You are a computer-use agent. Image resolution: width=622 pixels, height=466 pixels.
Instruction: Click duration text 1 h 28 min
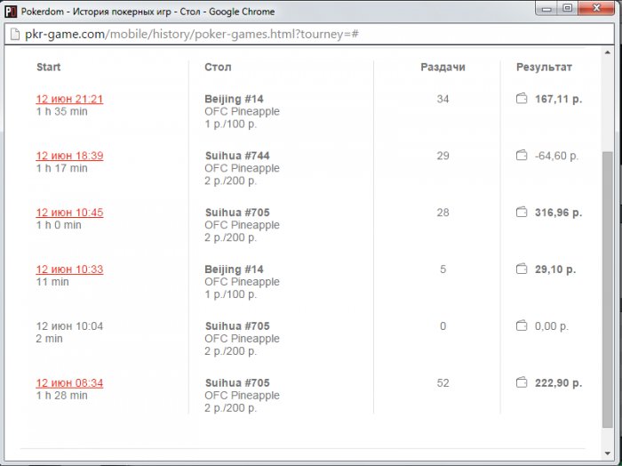tap(61, 396)
